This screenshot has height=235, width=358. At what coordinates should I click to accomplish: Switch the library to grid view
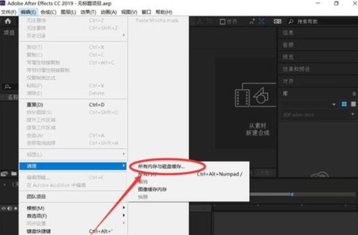[344, 104]
